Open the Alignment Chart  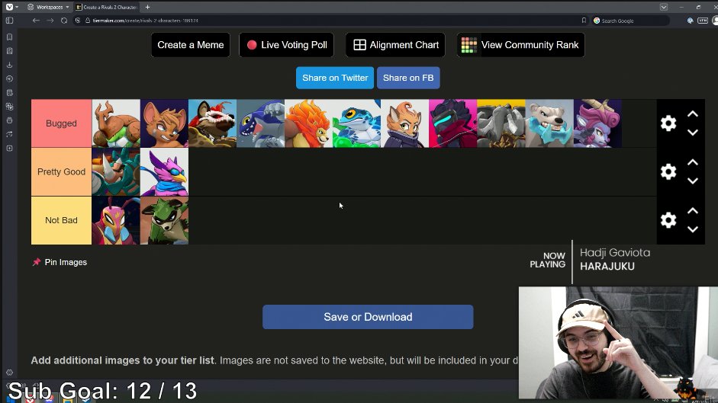[x=396, y=45]
